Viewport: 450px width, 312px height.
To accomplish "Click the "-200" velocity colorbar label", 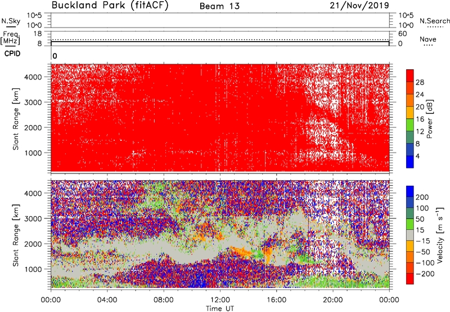I will point(425,274).
